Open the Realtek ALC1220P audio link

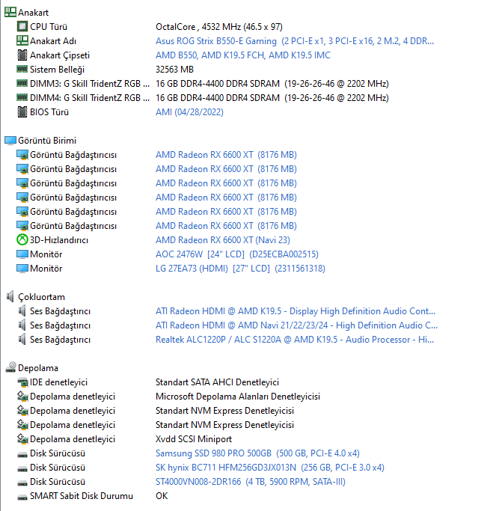pos(295,340)
